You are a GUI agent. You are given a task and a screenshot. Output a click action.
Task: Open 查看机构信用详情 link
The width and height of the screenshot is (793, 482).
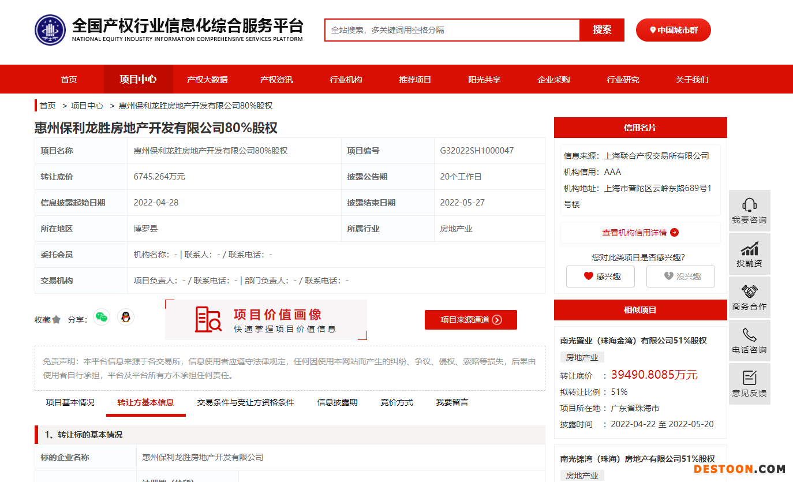coord(640,233)
